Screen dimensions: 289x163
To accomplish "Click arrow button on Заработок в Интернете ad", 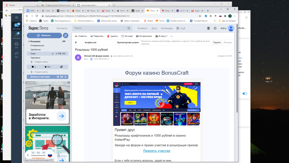I will (x=61, y=116).
